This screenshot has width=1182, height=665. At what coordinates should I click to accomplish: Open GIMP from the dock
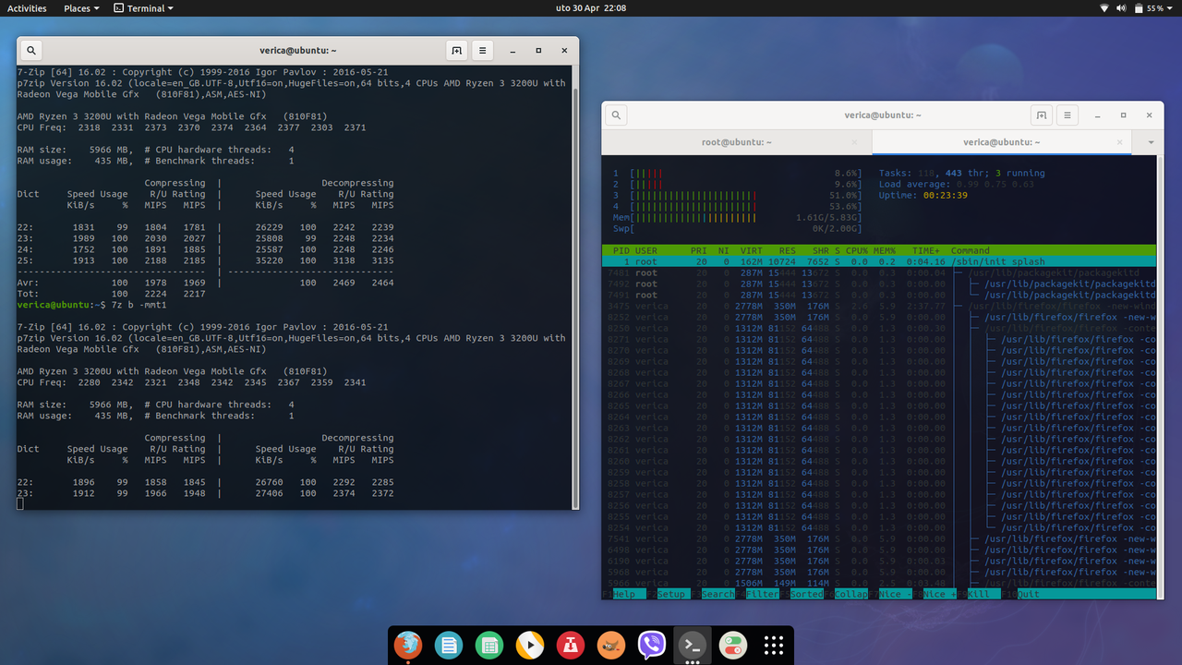pos(610,645)
